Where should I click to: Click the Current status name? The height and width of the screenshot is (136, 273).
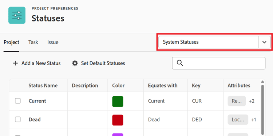point(37,101)
